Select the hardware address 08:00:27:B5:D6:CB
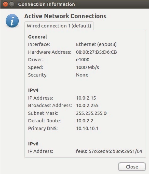Screen dimensions: 149x174 coord(96,52)
